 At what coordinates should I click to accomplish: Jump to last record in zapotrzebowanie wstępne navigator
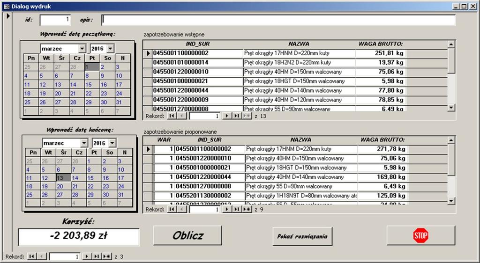tap(236, 116)
